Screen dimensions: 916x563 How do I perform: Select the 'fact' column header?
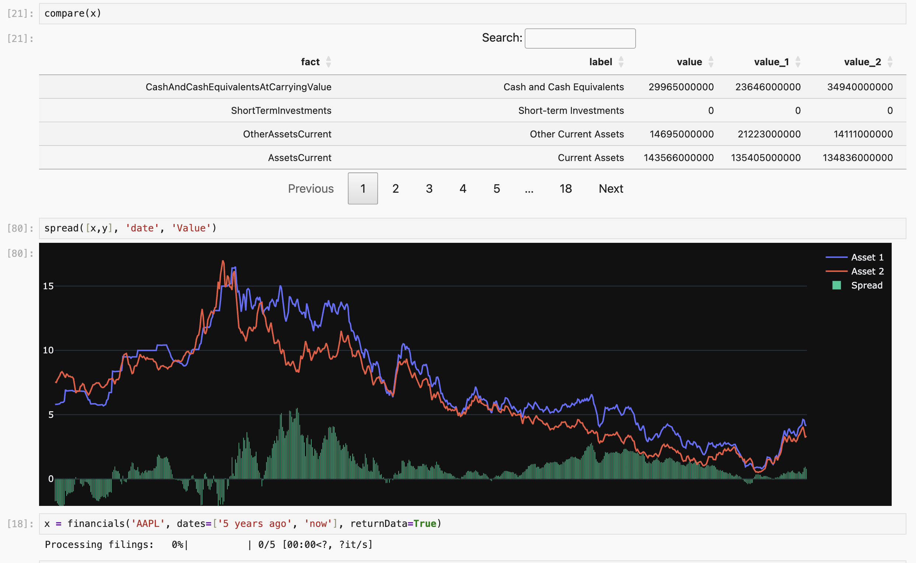pos(310,62)
